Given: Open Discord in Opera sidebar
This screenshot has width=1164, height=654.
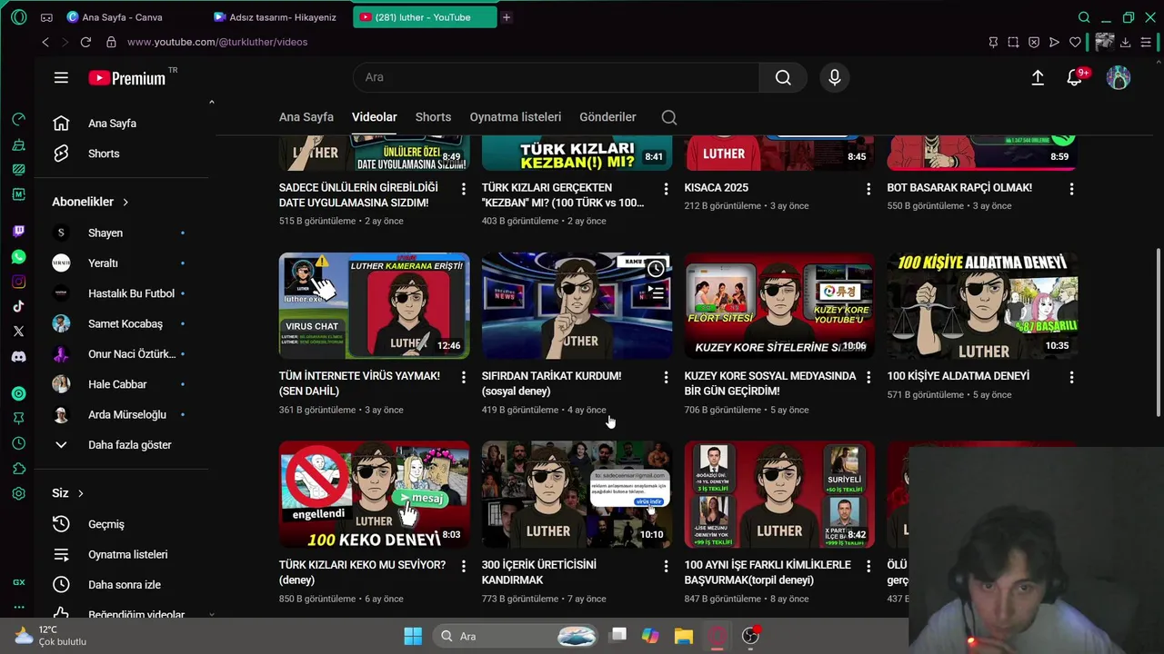Looking at the screenshot, I should pyautogui.click(x=18, y=356).
